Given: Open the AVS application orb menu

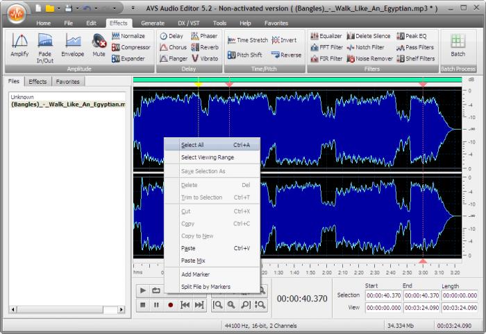Looking at the screenshot, I should (x=17, y=13).
